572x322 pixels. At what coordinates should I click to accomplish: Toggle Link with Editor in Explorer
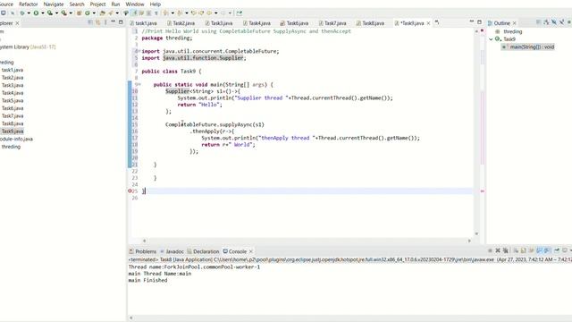[97, 22]
